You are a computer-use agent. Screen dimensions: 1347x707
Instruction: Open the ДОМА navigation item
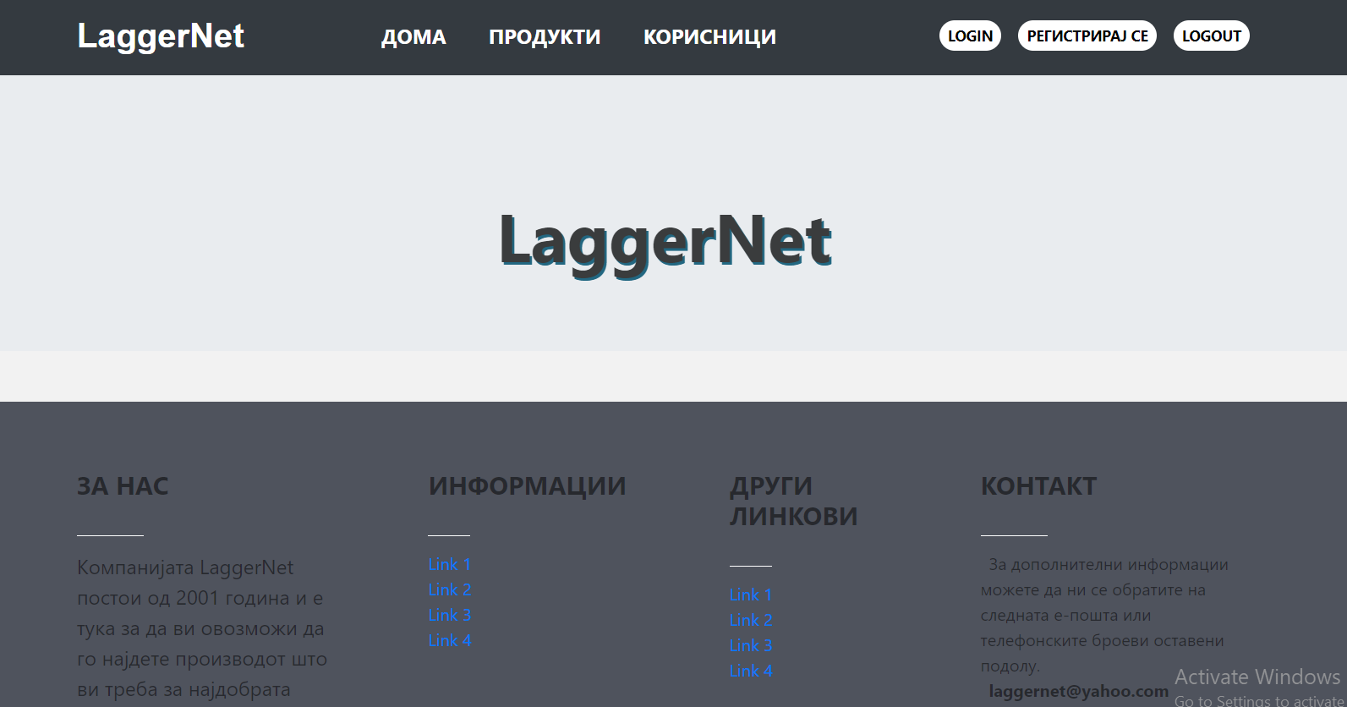pyautogui.click(x=413, y=37)
